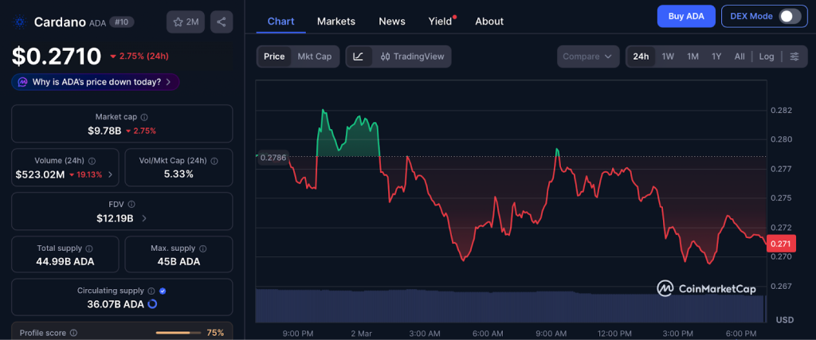Click the Profile score progress bar
Screen dimensions: 816x340
point(178,333)
